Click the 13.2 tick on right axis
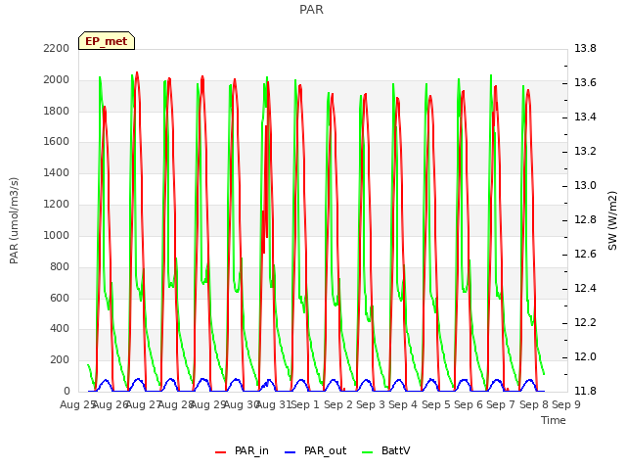This screenshot has height=470, width=626. pos(585,151)
